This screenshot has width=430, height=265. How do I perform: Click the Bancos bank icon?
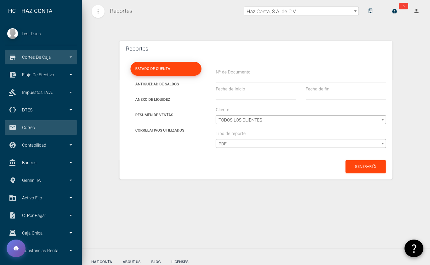[13, 163]
